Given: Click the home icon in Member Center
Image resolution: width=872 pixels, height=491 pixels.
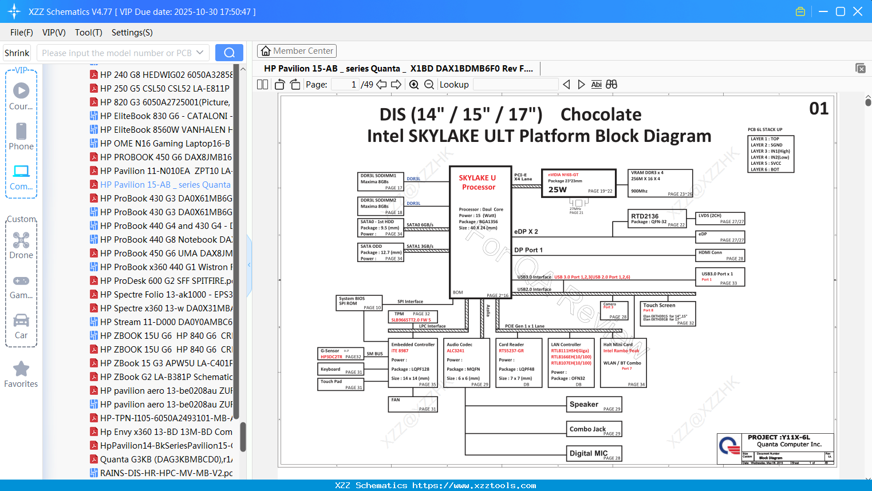Looking at the screenshot, I should tap(266, 51).
